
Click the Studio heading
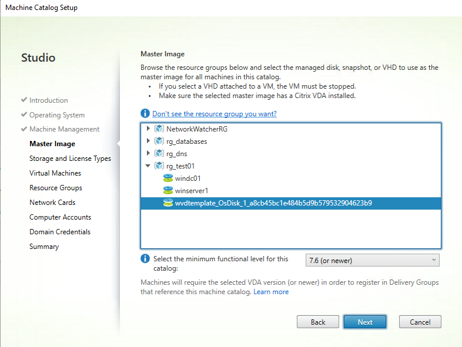pyautogui.click(x=38, y=58)
